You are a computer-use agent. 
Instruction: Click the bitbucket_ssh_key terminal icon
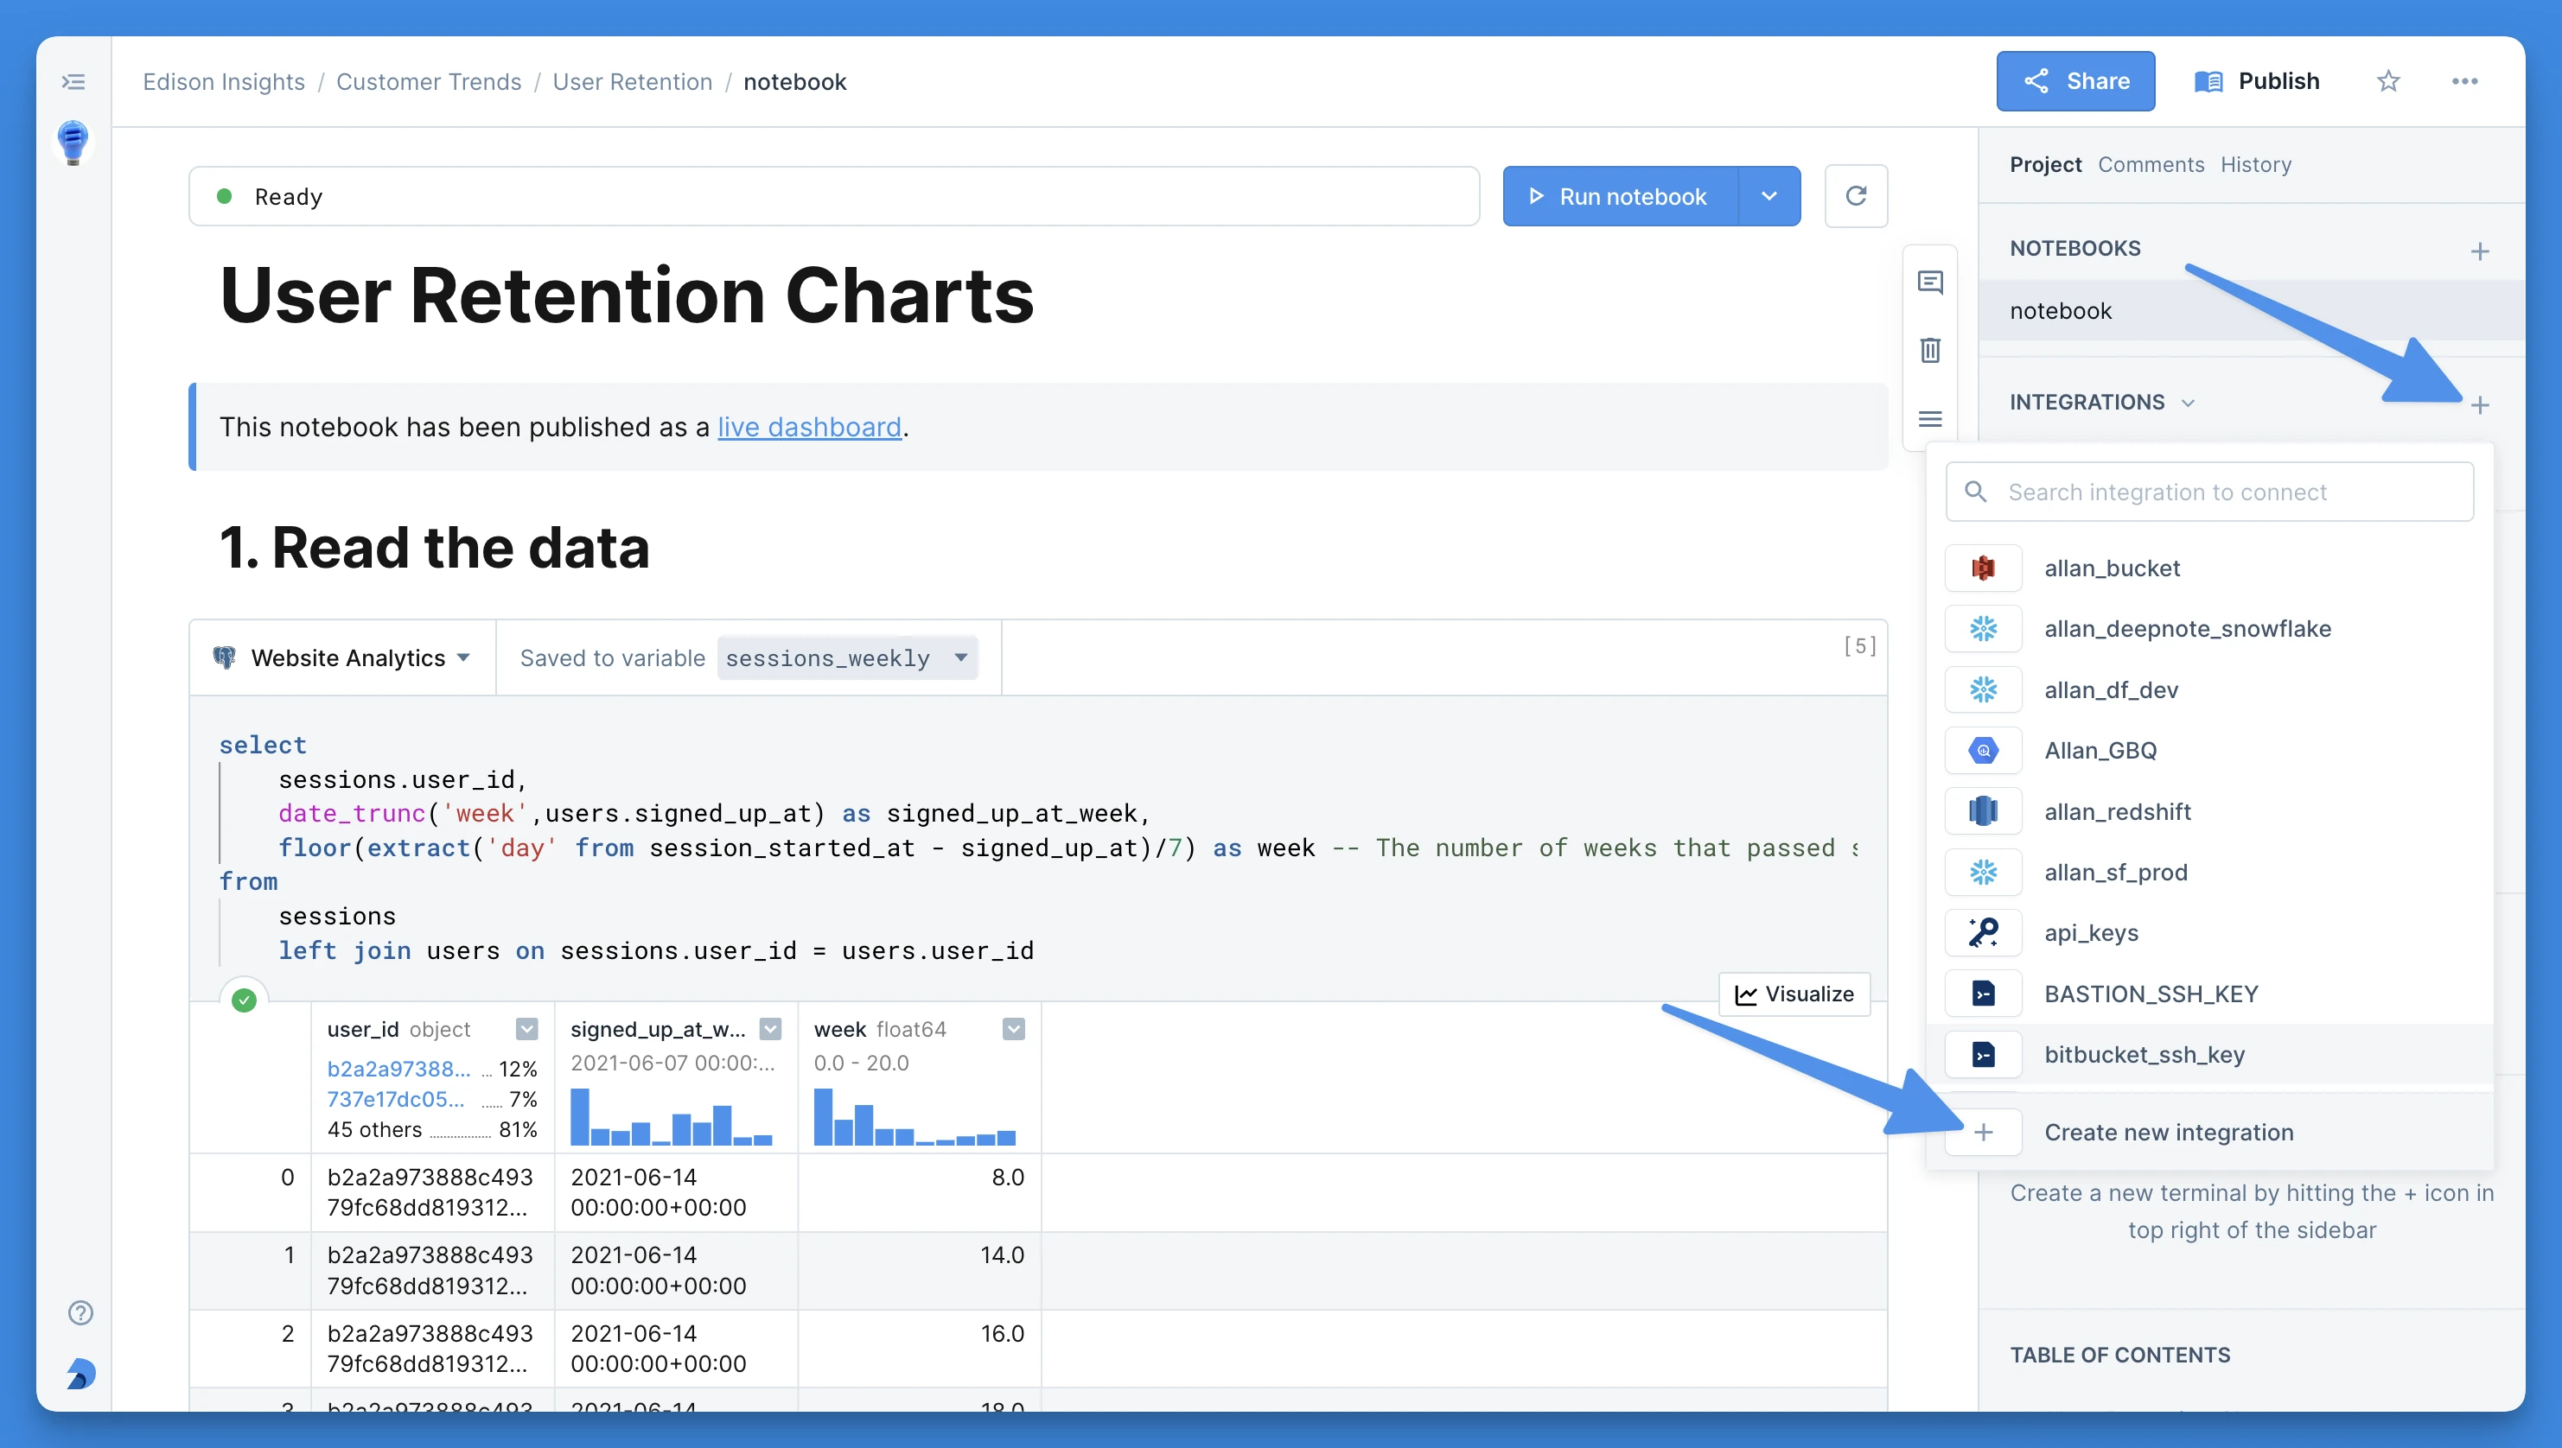1983,1054
